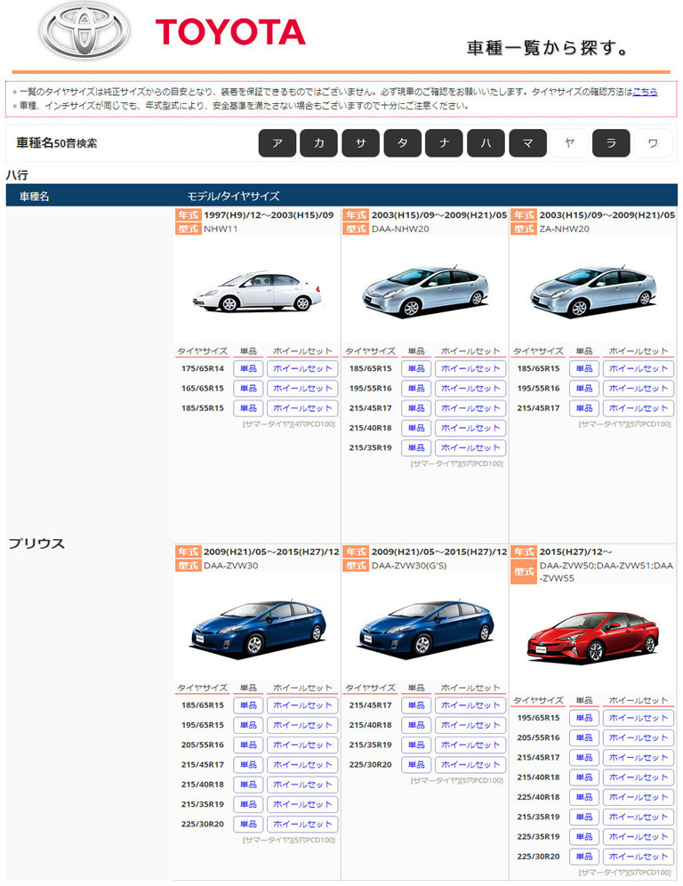
Task: Click ホイールセット for ZVW50 215/35R19
Action: tap(639, 817)
